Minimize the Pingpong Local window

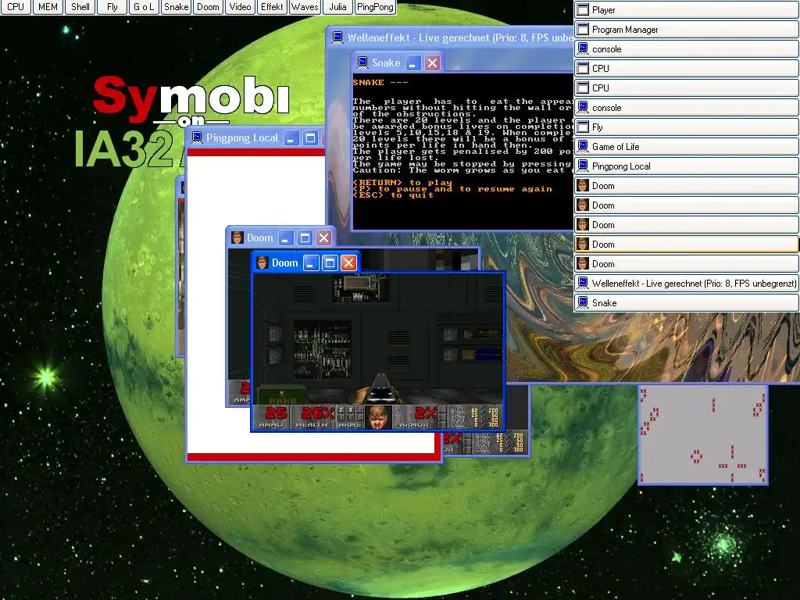point(291,137)
